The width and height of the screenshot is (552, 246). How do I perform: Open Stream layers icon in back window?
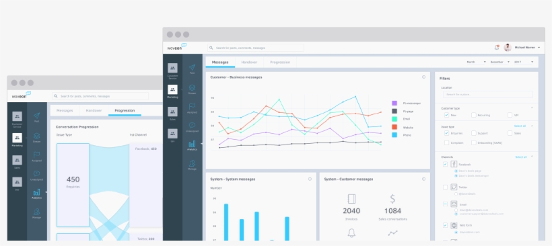point(36,136)
